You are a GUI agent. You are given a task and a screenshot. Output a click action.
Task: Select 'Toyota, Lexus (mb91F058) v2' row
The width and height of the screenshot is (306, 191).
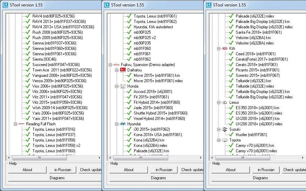point(56,146)
